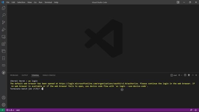The image size is (199, 112).
Task: Open the Selection menu
Action: 21,2
